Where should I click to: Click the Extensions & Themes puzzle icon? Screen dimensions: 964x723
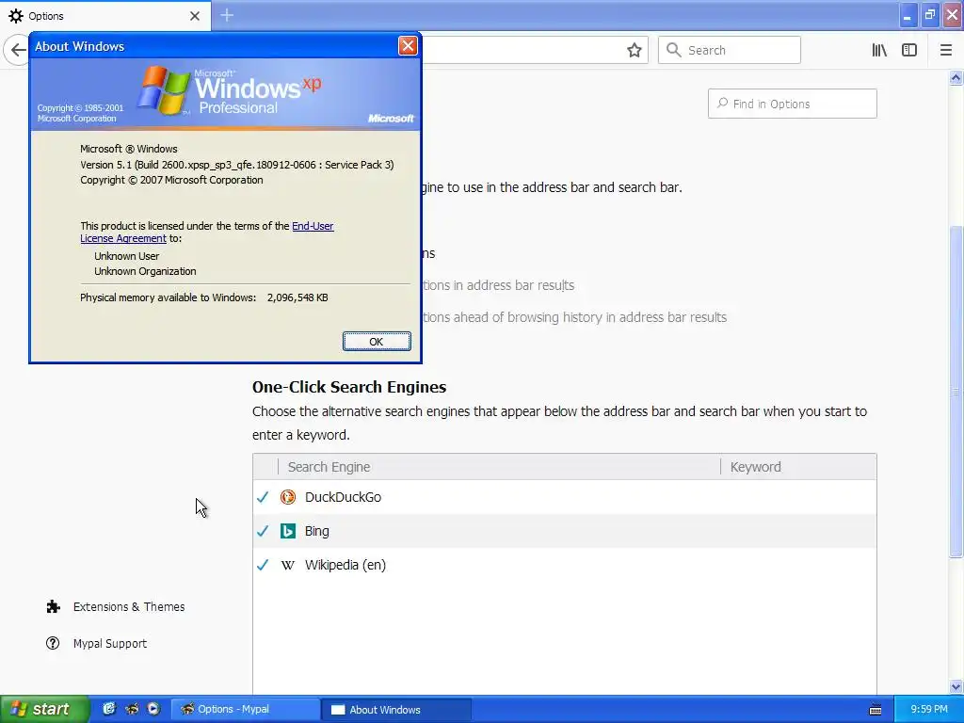[x=54, y=607]
